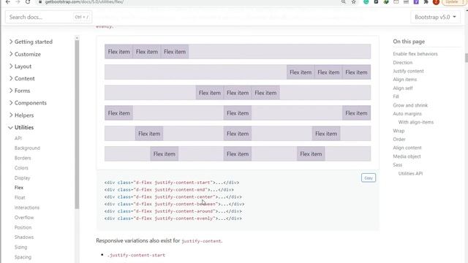Image resolution: width=468 pixels, height=263 pixels.
Task: Bookmark this page with the star icon
Action: 354,1
